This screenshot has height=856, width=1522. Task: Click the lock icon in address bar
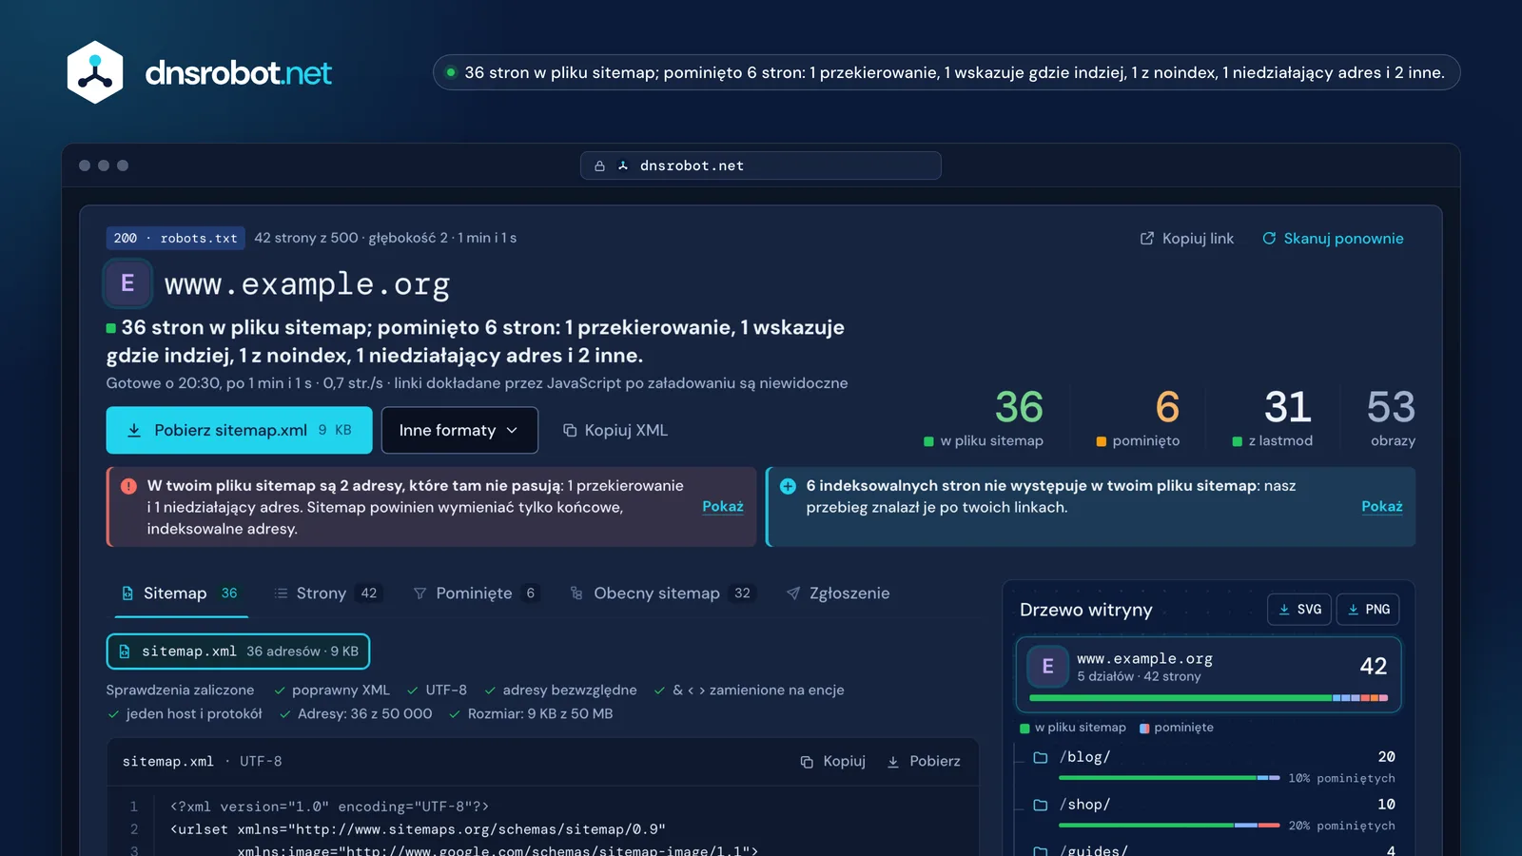point(599,165)
